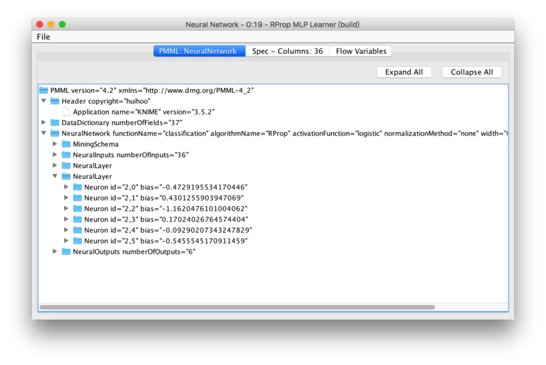Click the MiningSchema folder icon

pyautogui.click(x=66, y=144)
